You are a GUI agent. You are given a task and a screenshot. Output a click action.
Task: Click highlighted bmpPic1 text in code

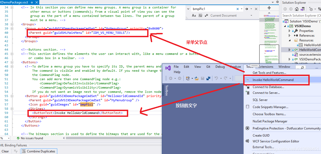coord(87,104)
